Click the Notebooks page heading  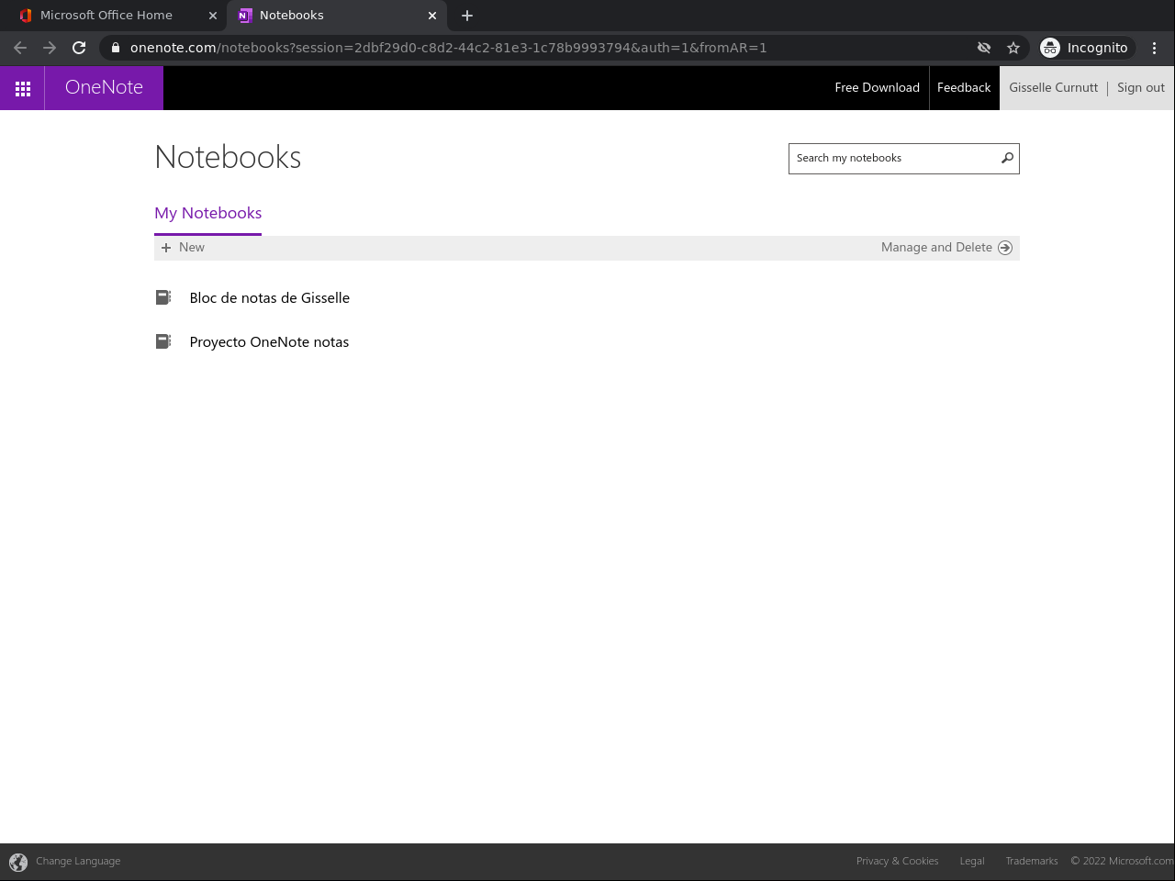coord(228,158)
